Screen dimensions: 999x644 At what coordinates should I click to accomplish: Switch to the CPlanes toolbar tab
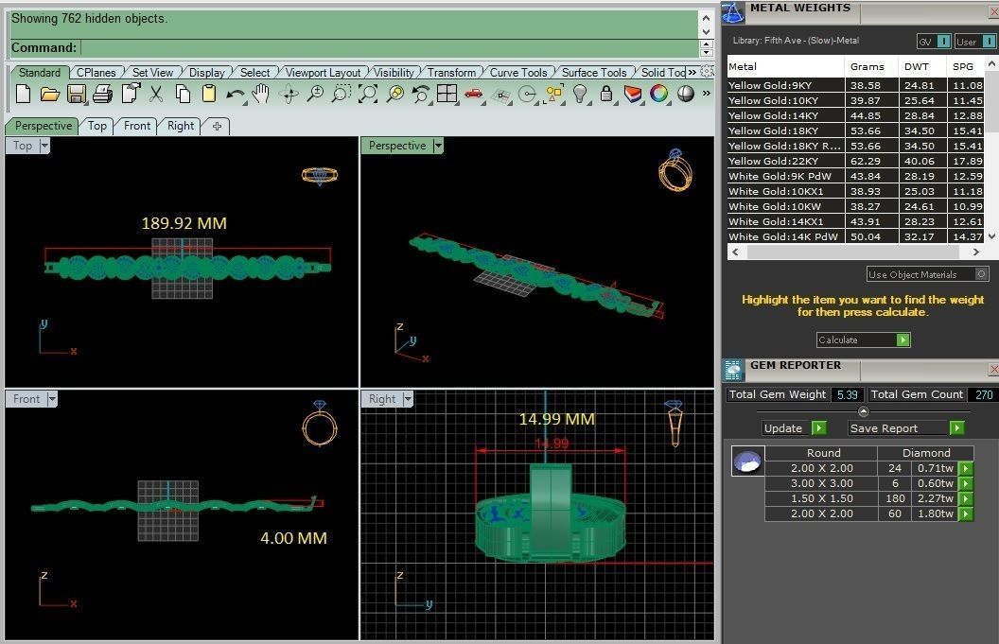click(96, 73)
